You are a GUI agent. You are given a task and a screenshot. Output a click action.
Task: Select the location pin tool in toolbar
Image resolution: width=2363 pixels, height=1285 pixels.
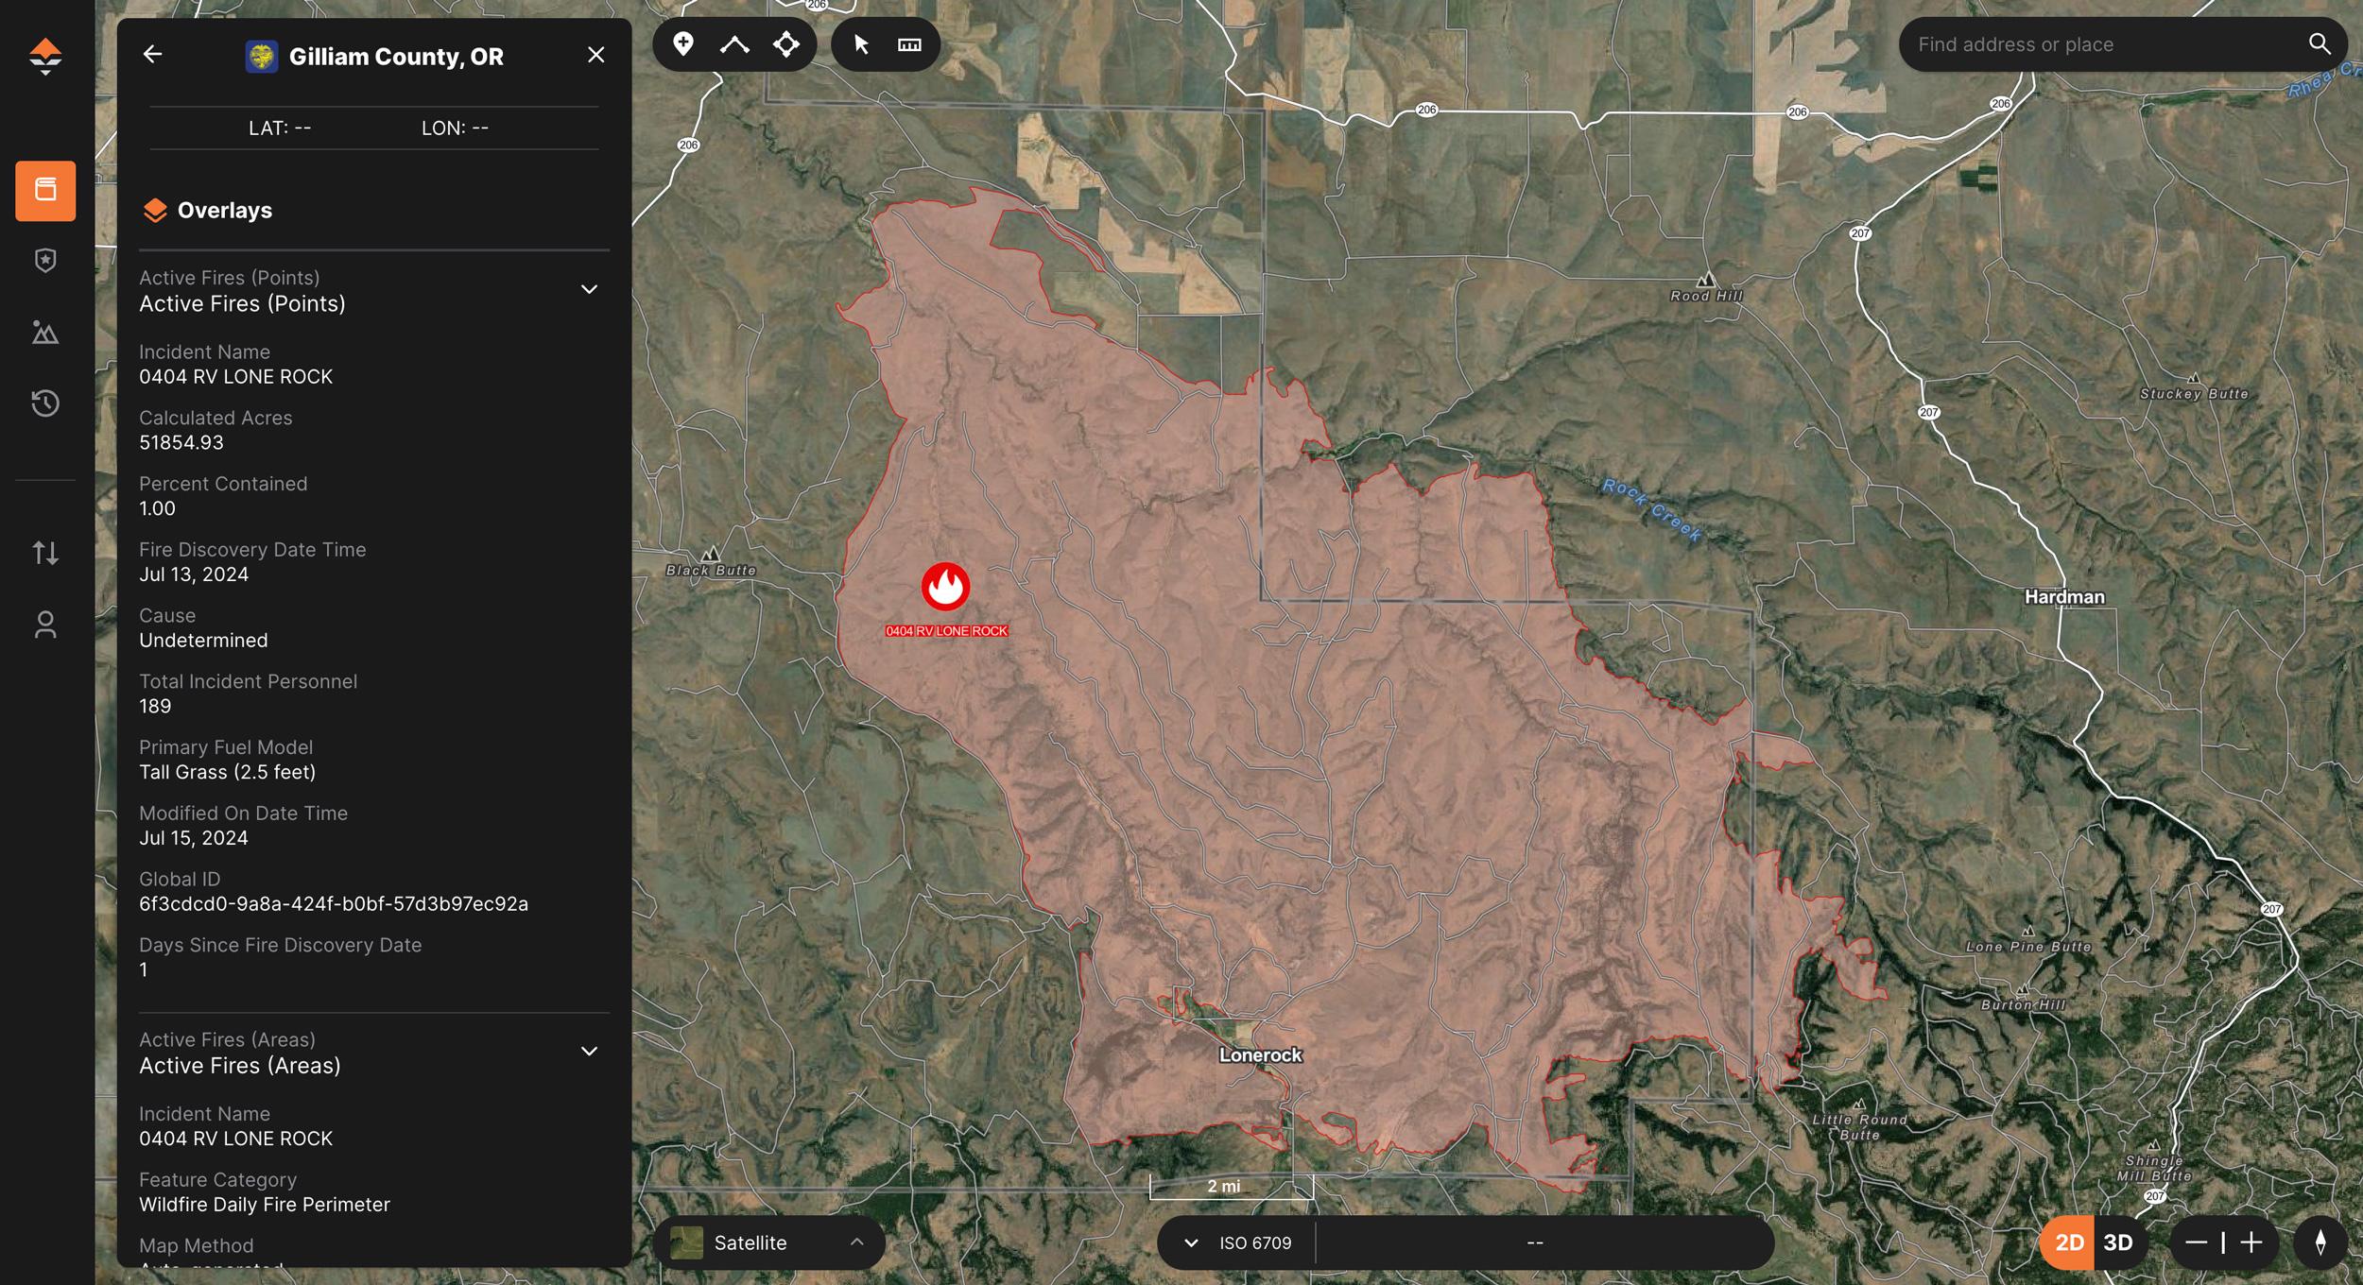tap(683, 43)
